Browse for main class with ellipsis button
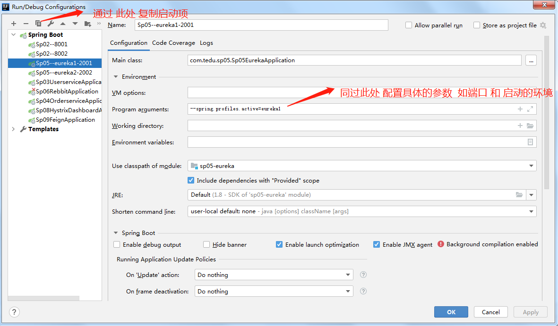 [531, 60]
